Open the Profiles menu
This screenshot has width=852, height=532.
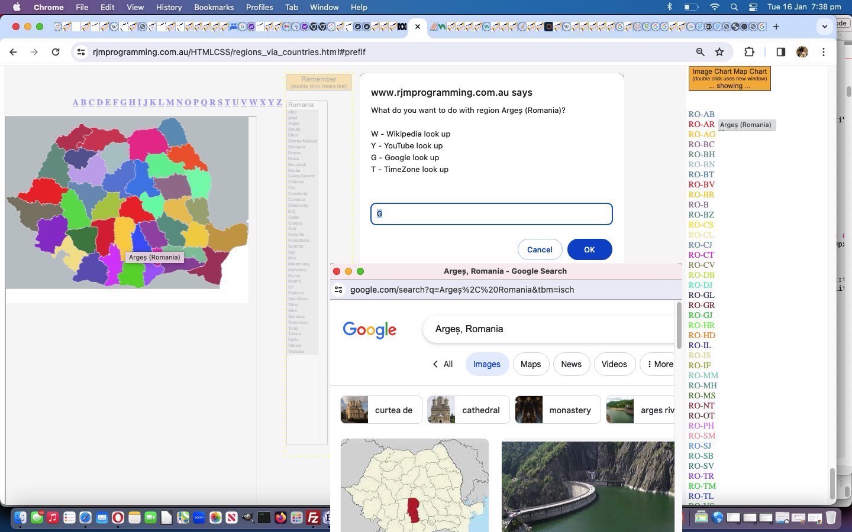coord(259,7)
